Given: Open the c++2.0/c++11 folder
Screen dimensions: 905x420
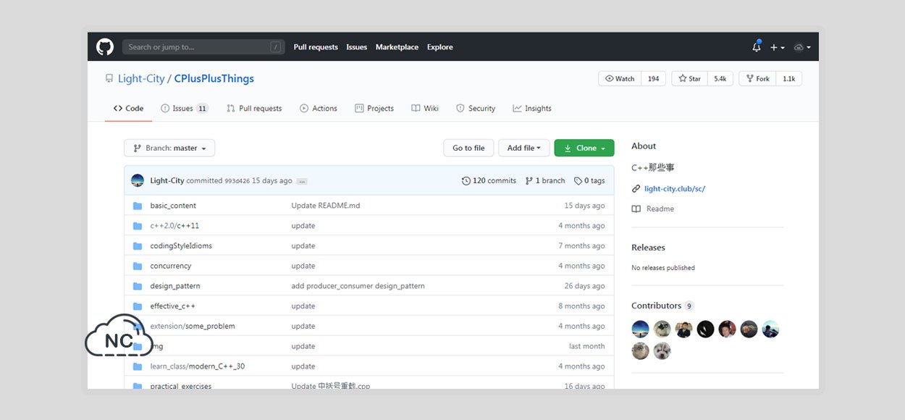Looking at the screenshot, I should [x=174, y=226].
